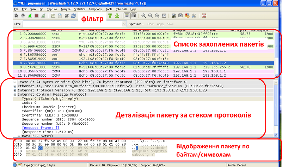Click the packet list vertical scrollbar
Viewport: 282px width, 167px height.
pyautogui.click(x=276, y=53)
